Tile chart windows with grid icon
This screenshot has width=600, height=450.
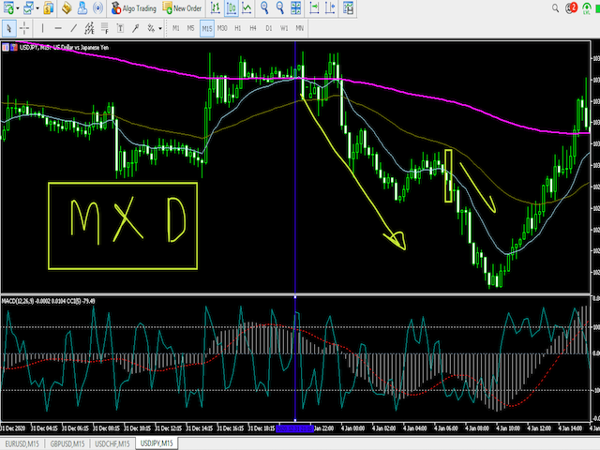(x=296, y=7)
